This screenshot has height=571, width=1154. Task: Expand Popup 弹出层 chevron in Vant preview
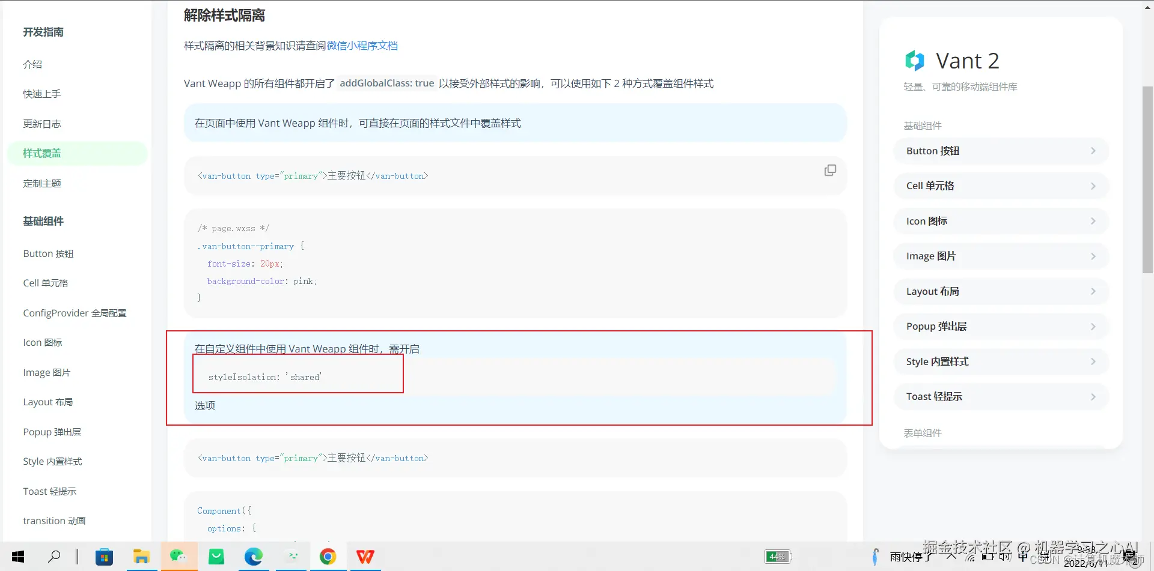1093,327
